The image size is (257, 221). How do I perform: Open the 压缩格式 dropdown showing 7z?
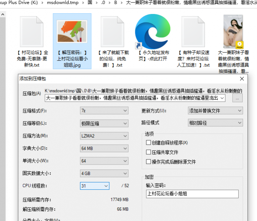coord(104,110)
